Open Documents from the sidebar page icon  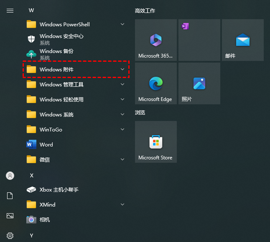tap(10, 196)
